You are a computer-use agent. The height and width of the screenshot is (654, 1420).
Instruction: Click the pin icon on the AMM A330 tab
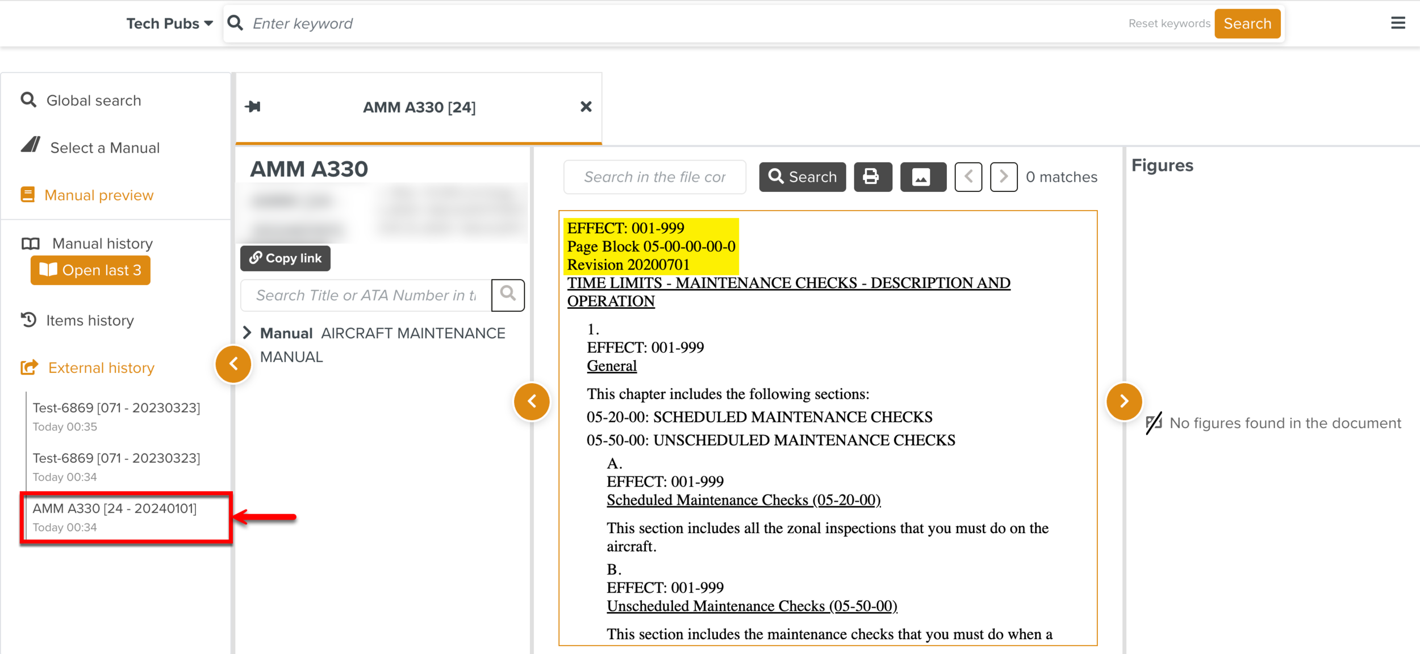coord(253,107)
